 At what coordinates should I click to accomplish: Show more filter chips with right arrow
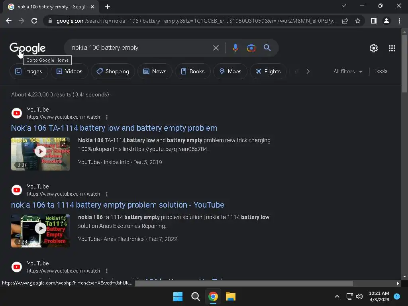pos(308,71)
